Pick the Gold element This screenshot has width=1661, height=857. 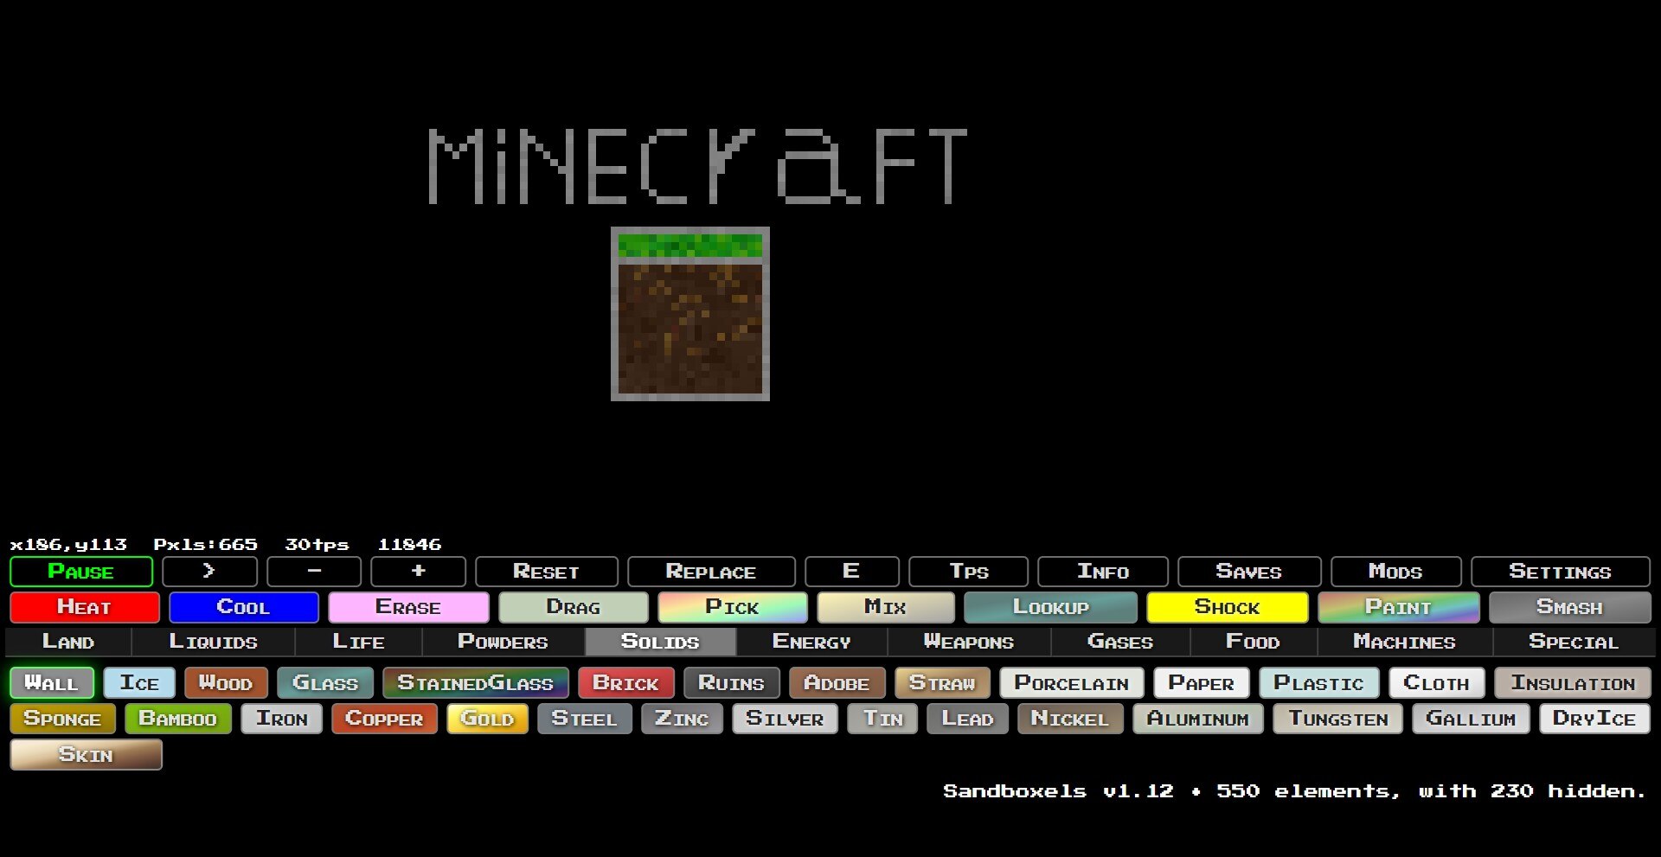point(487,719)
